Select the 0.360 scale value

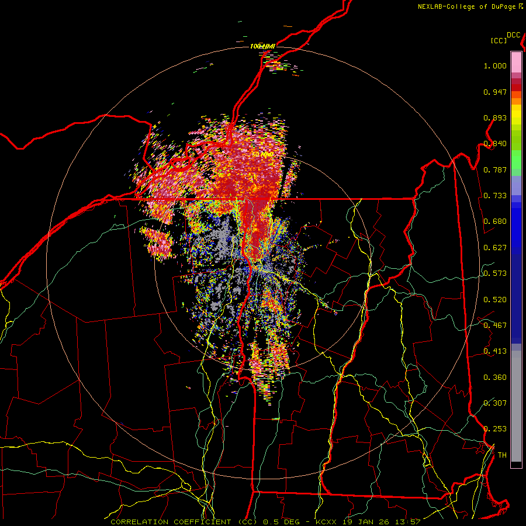pyautogui.click(x=495, y=378)
